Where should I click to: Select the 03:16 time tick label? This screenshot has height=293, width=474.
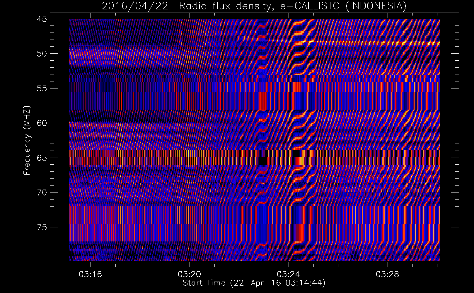coord(91,275)
